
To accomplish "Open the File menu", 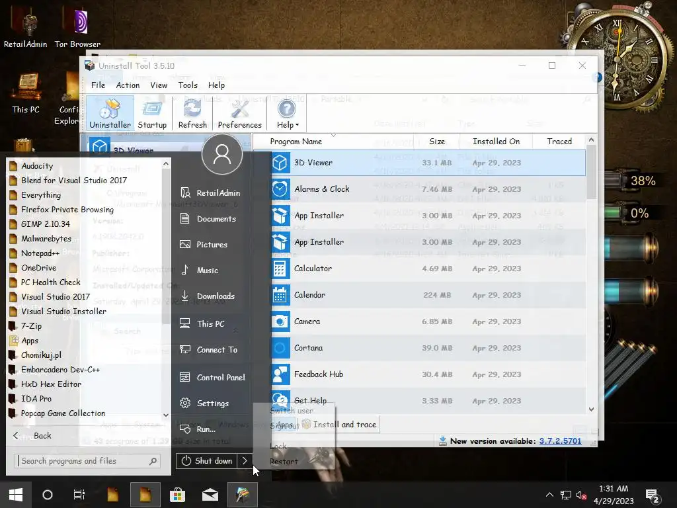I will tap(98, 85).
